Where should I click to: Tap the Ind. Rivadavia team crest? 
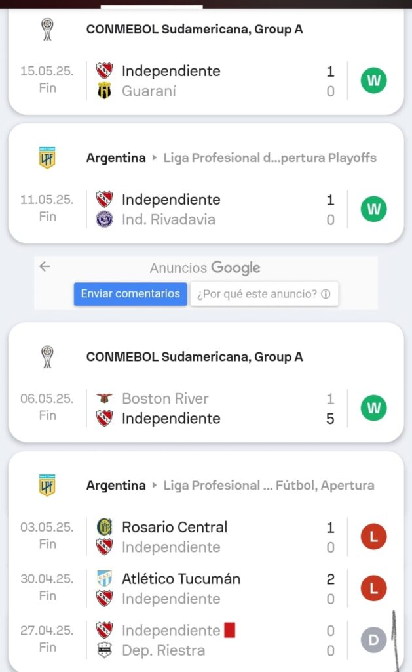pyautogui.click(x=104, y=220)
